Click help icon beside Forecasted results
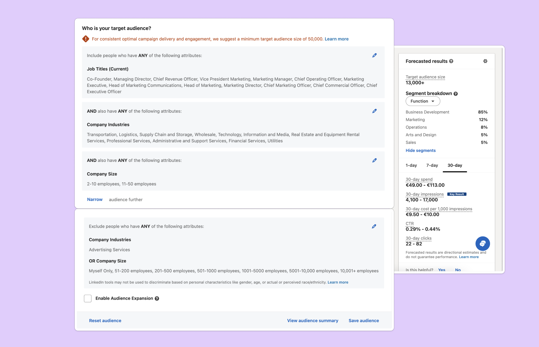 point(451,61)
